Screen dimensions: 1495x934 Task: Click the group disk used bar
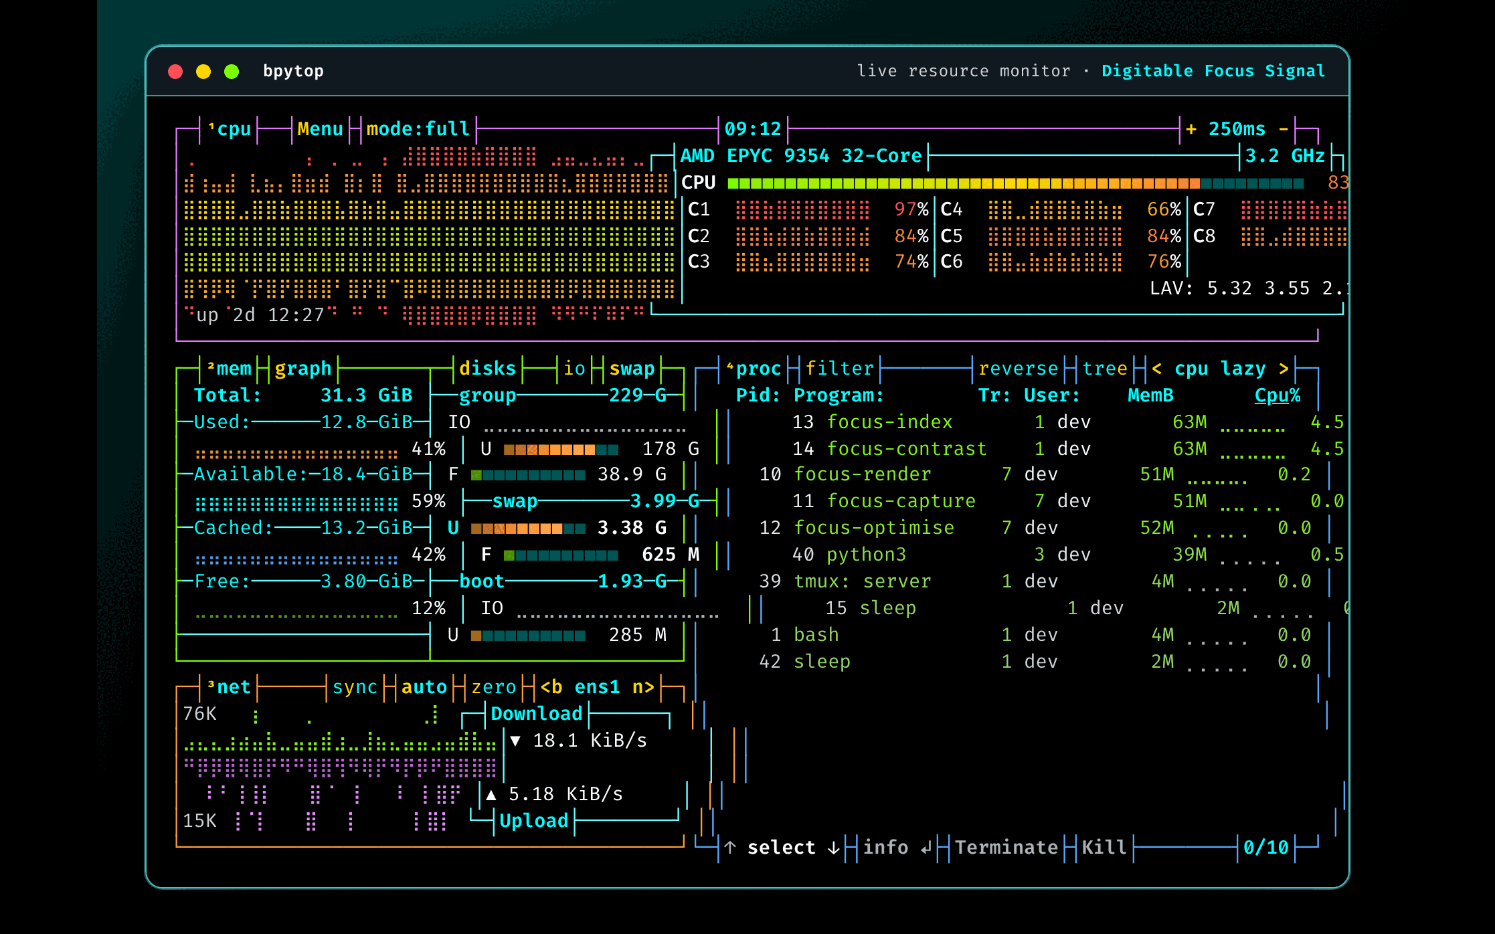pos(561,450)
